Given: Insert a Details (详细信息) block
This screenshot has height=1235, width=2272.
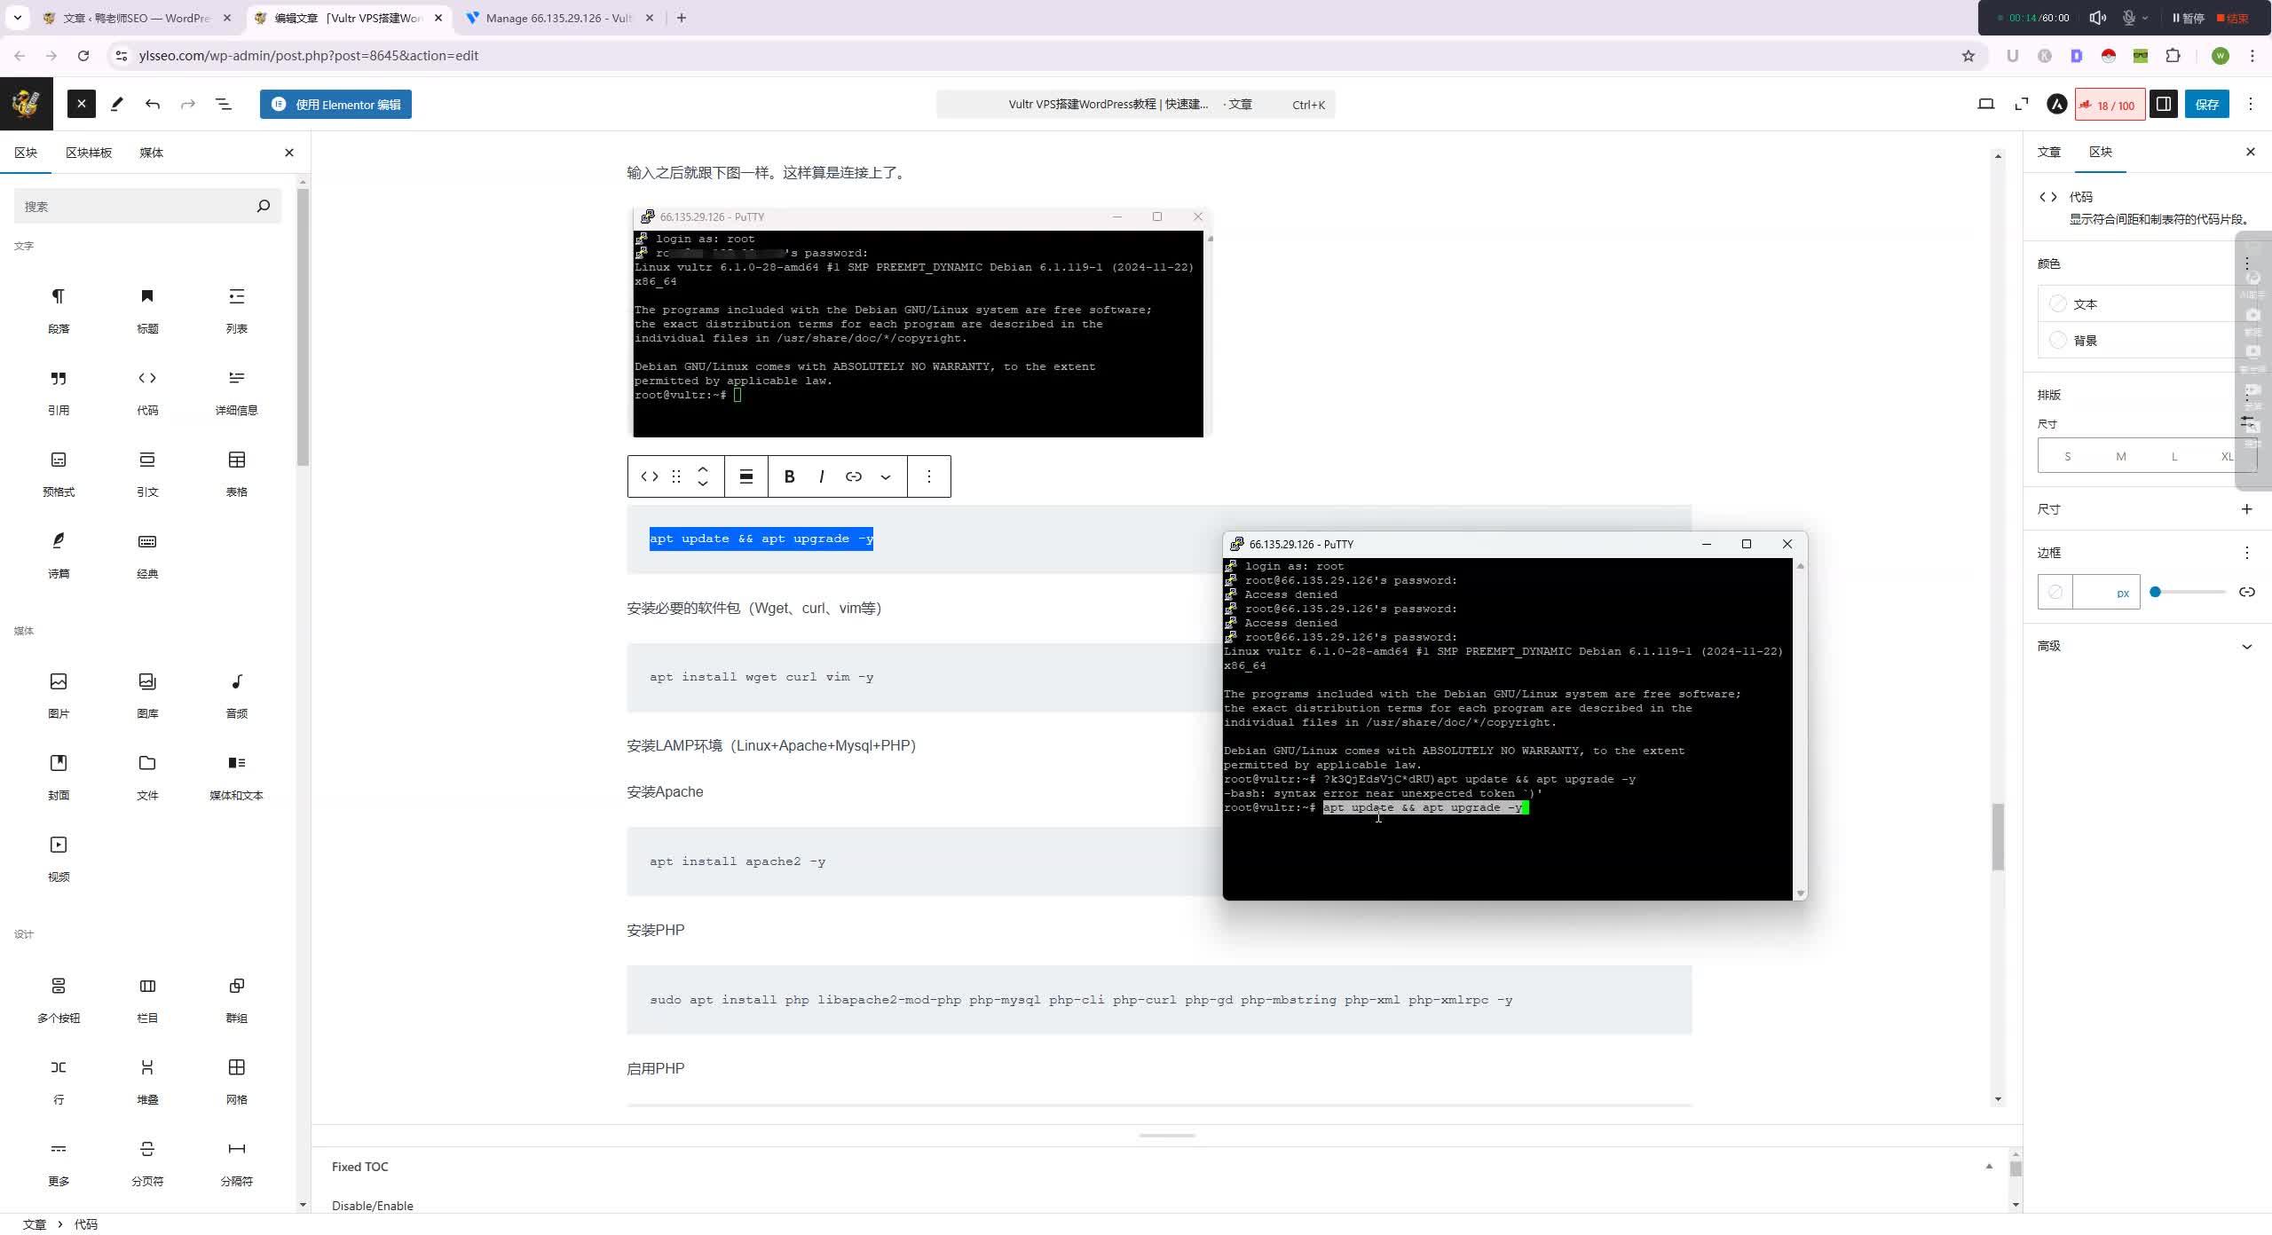Looking at the screenshot, I should (236, 391).
